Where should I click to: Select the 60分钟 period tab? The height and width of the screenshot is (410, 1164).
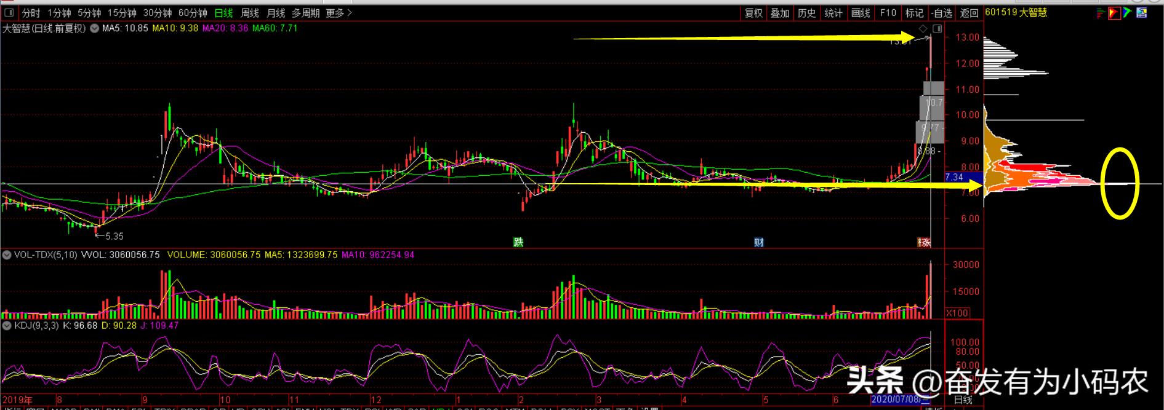tap(193, 13)
